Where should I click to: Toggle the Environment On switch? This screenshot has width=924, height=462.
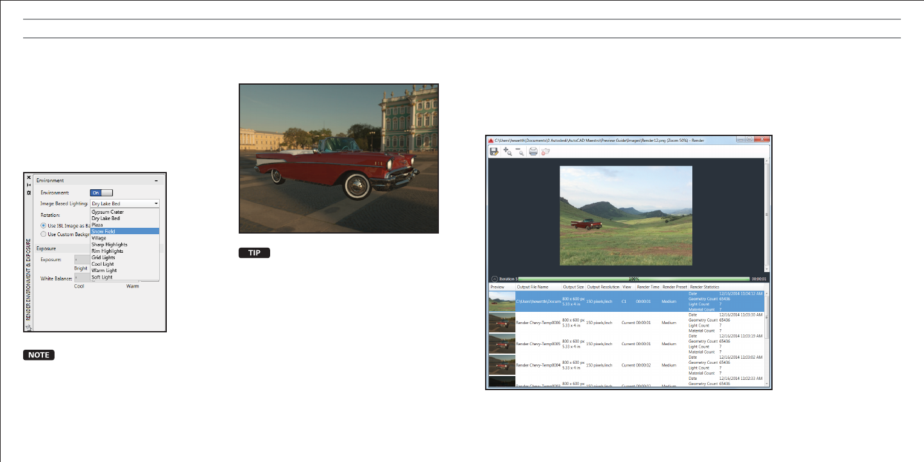pos(101,192)
